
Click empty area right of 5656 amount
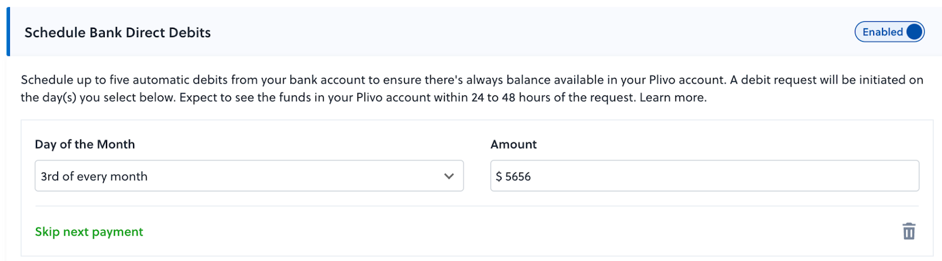pos(724,176)
